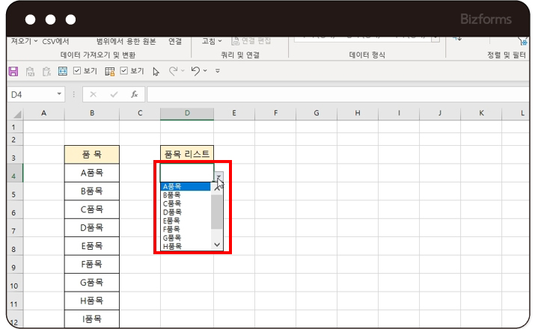Click cell D4 validation dropdown arrow

coord(218,176)
